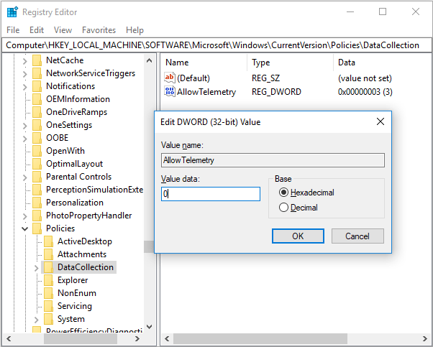The height and width of the screenshot is (347, 433).
Task: Expand the System key under Policies
Action: (x=37, y=320)
